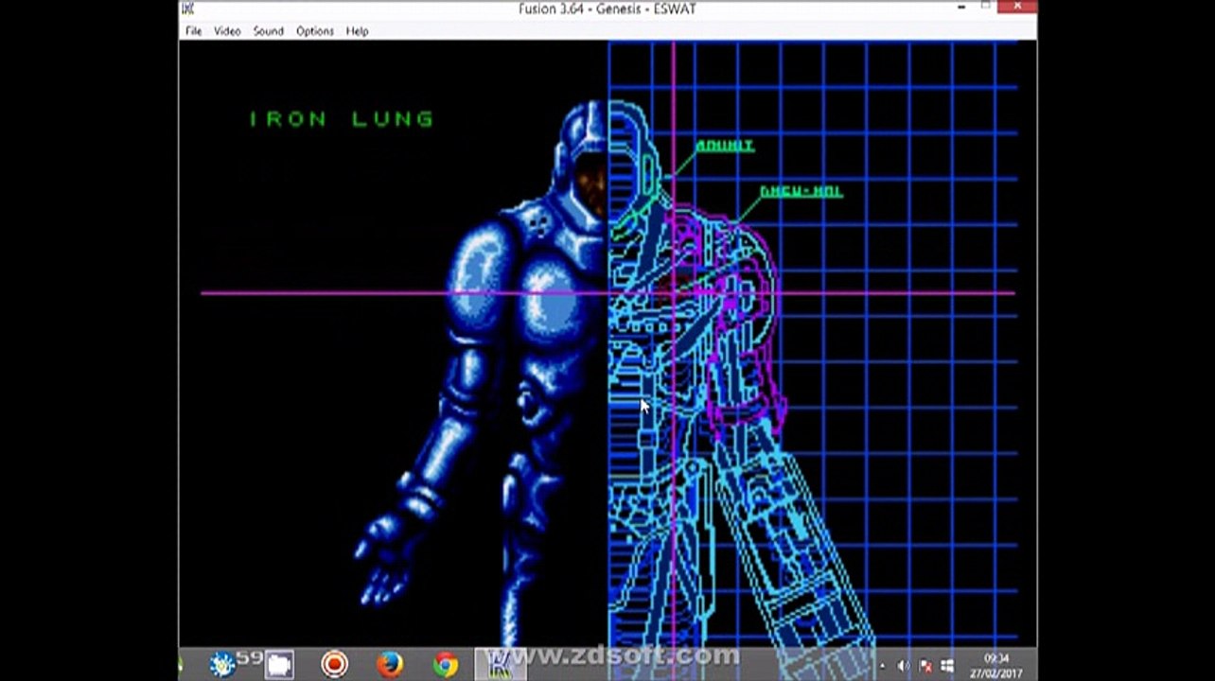
Task: Click the red record button taskbar icon
Action: coord(334,664)
